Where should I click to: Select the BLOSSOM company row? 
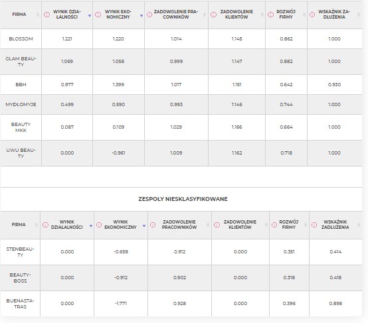181,39
